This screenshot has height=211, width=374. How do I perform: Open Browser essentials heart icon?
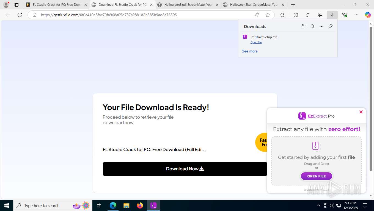point(344,15)
